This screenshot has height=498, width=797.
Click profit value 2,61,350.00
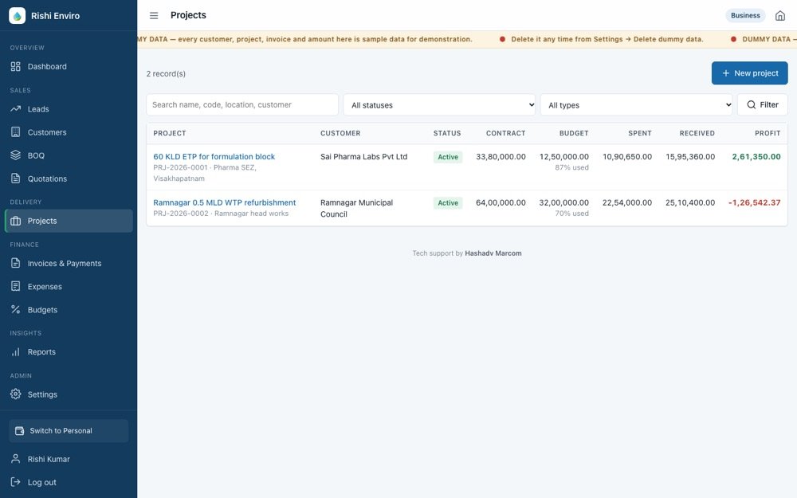756,156
